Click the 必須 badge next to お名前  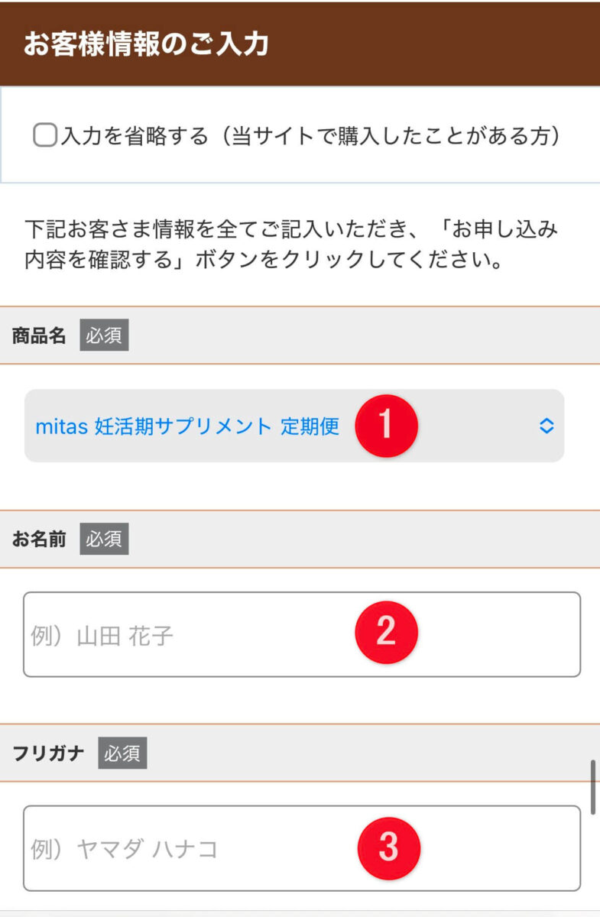coord(104,540)
